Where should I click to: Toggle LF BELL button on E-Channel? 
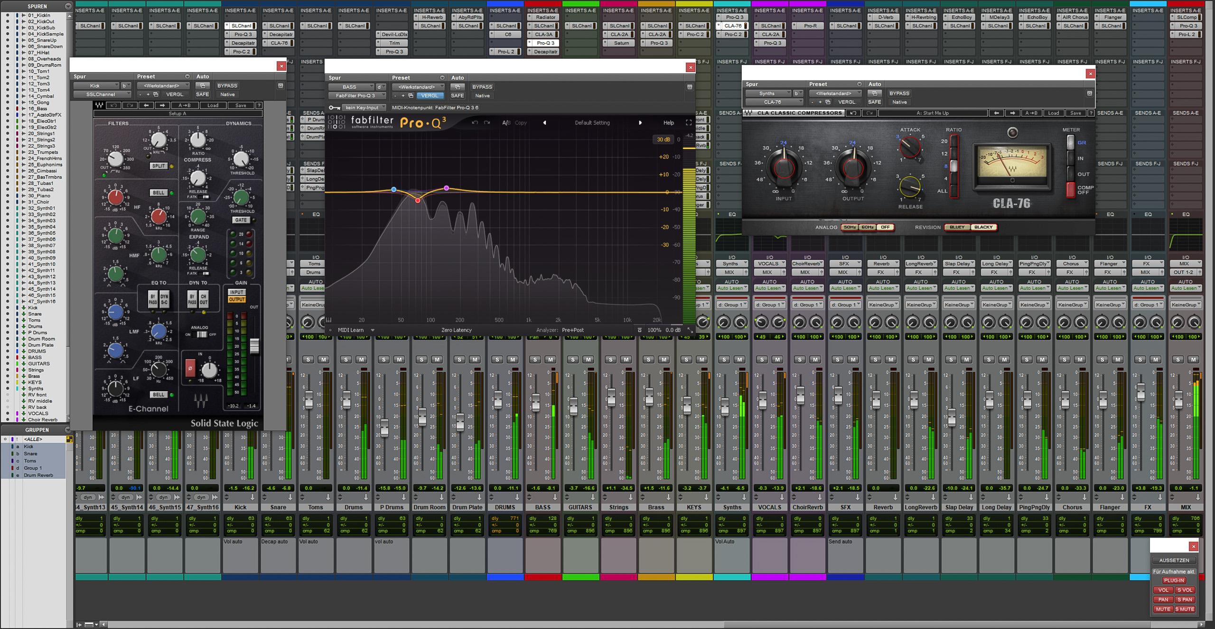point(159,395)
